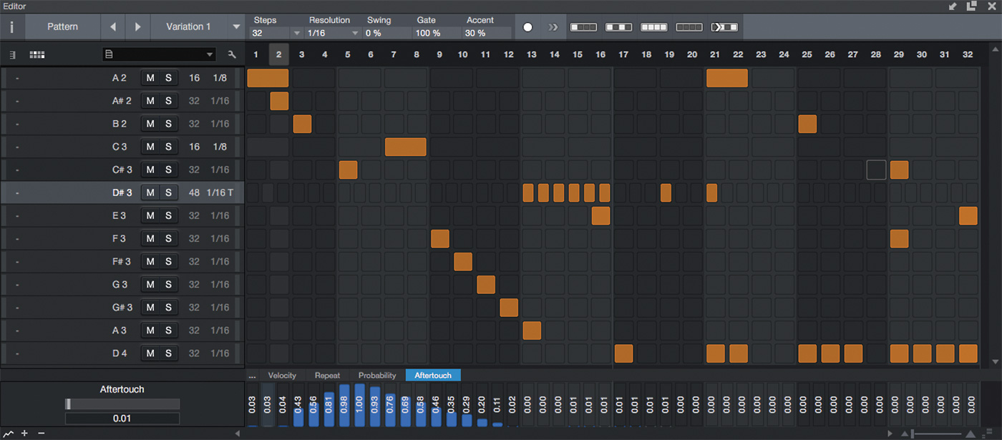
Task: Open the wrench settings icon
Action: (231, 54)
